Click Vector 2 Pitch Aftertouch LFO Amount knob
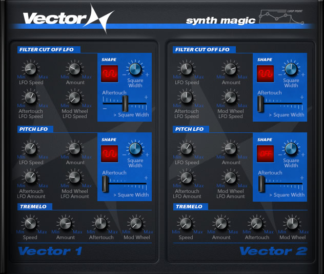324x274 pixels. click(187, 178)
